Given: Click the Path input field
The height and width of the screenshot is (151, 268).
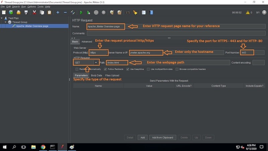Looking at the screenshot, I should [168, 63].
